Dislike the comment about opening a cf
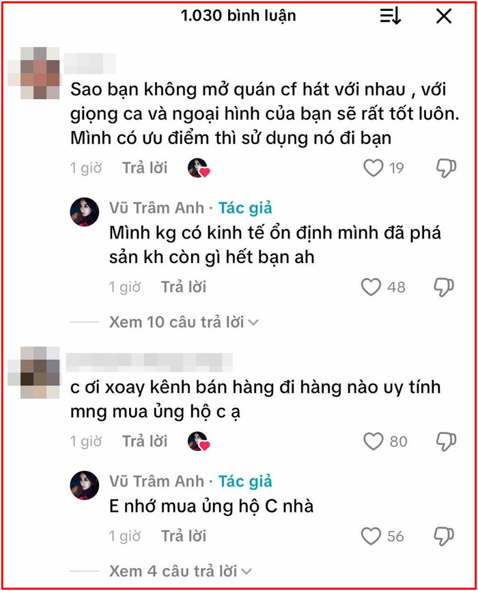The image size is (478, 591). point(446,167)
